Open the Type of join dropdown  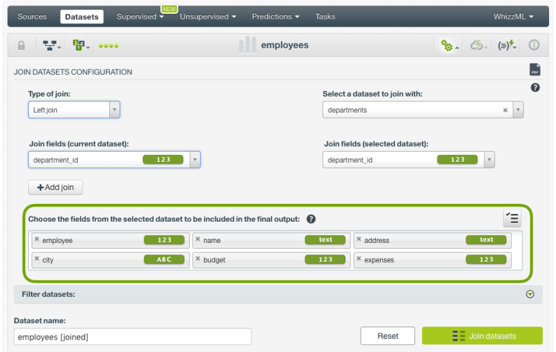[x=74, y=110]
